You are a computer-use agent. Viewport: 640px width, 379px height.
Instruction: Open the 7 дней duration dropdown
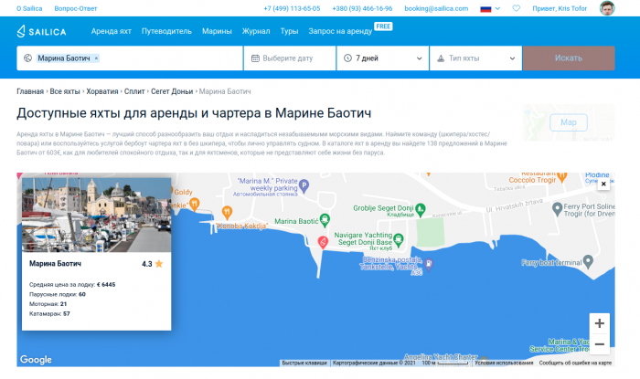point(382,58)
